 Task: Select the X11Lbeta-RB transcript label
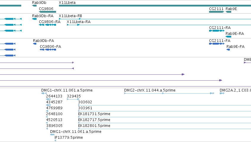(x=70, y=16)
